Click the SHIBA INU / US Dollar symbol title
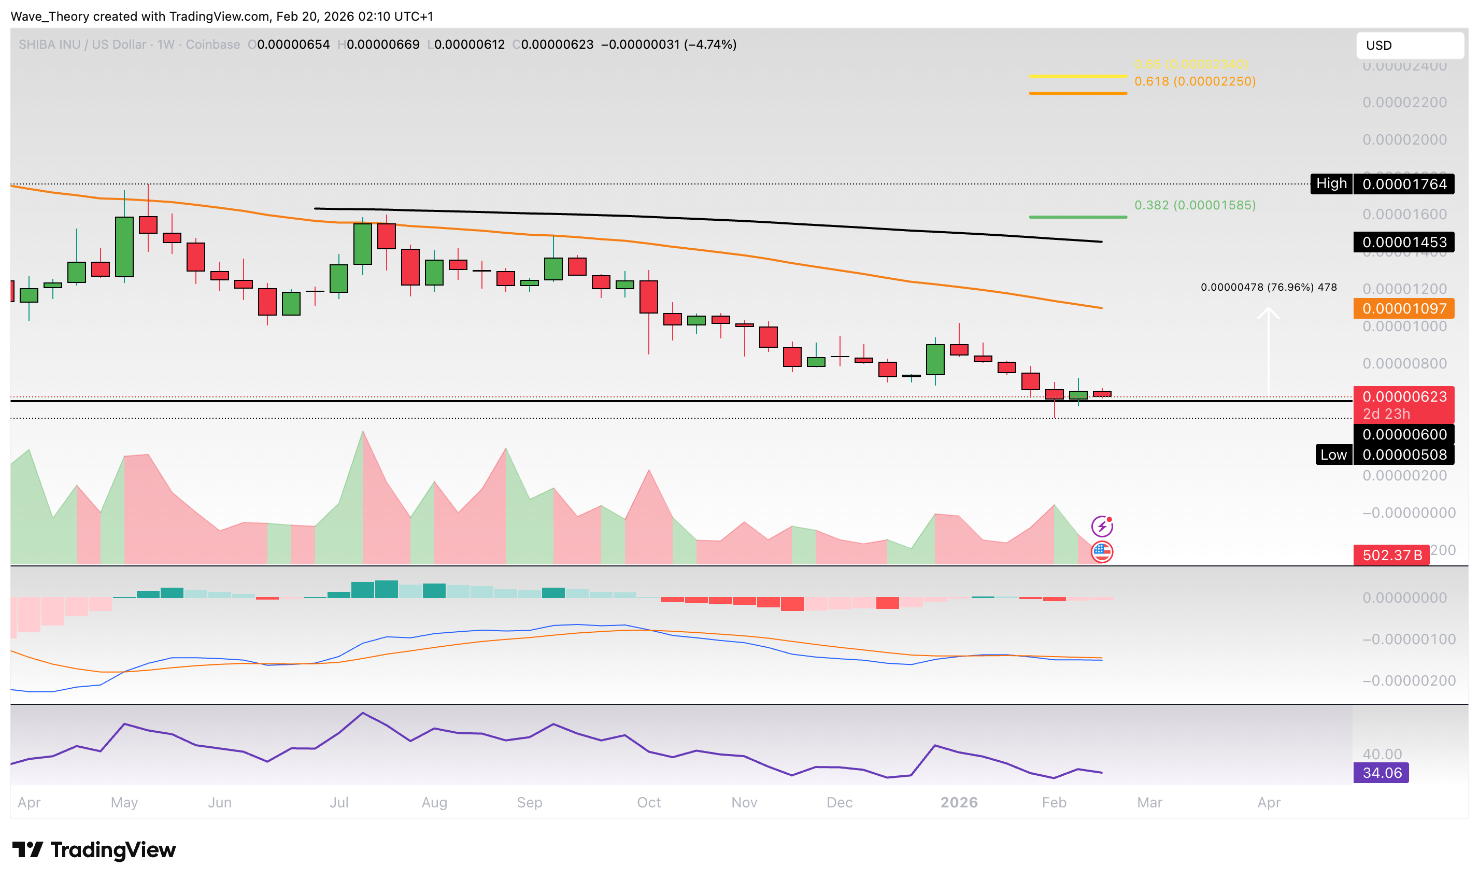 (82, 45)
